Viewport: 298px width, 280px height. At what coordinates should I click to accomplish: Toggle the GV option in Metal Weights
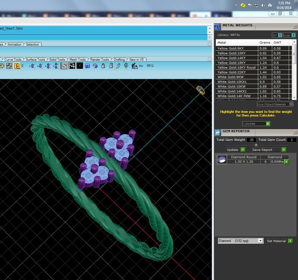pos(277,35)
